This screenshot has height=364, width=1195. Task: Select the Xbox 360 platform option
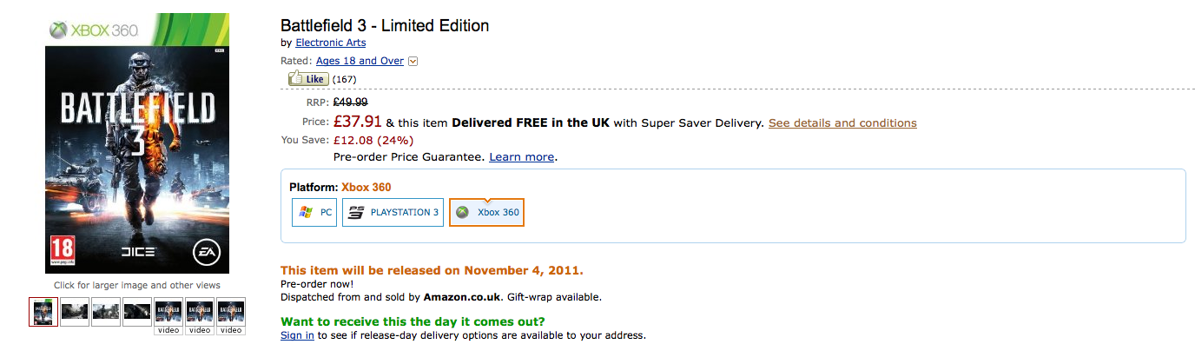pos(486,212)
